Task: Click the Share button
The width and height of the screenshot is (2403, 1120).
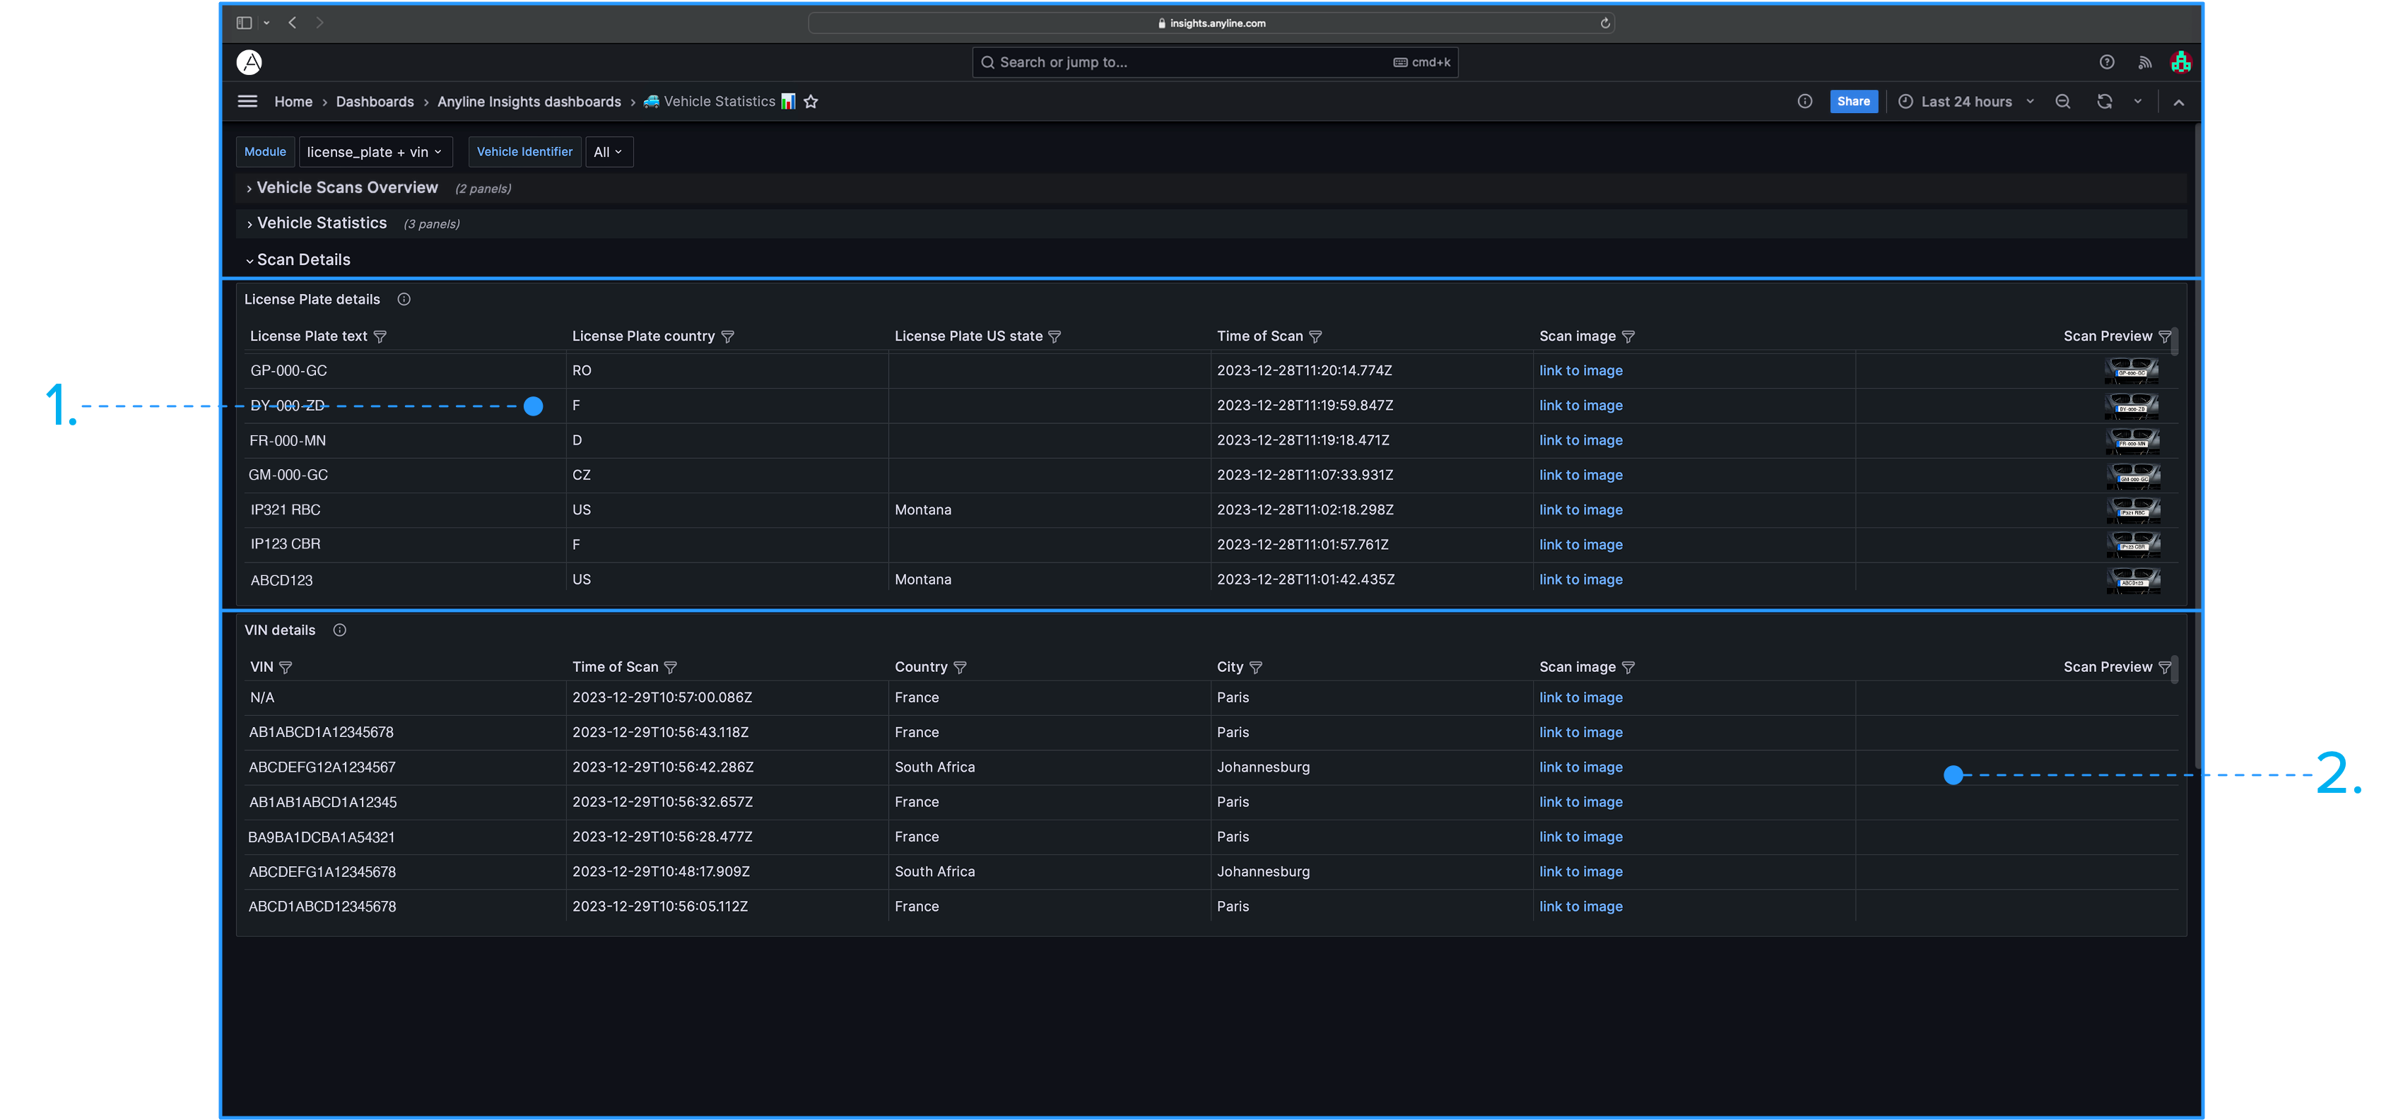Action: (x=1852, y=102)
